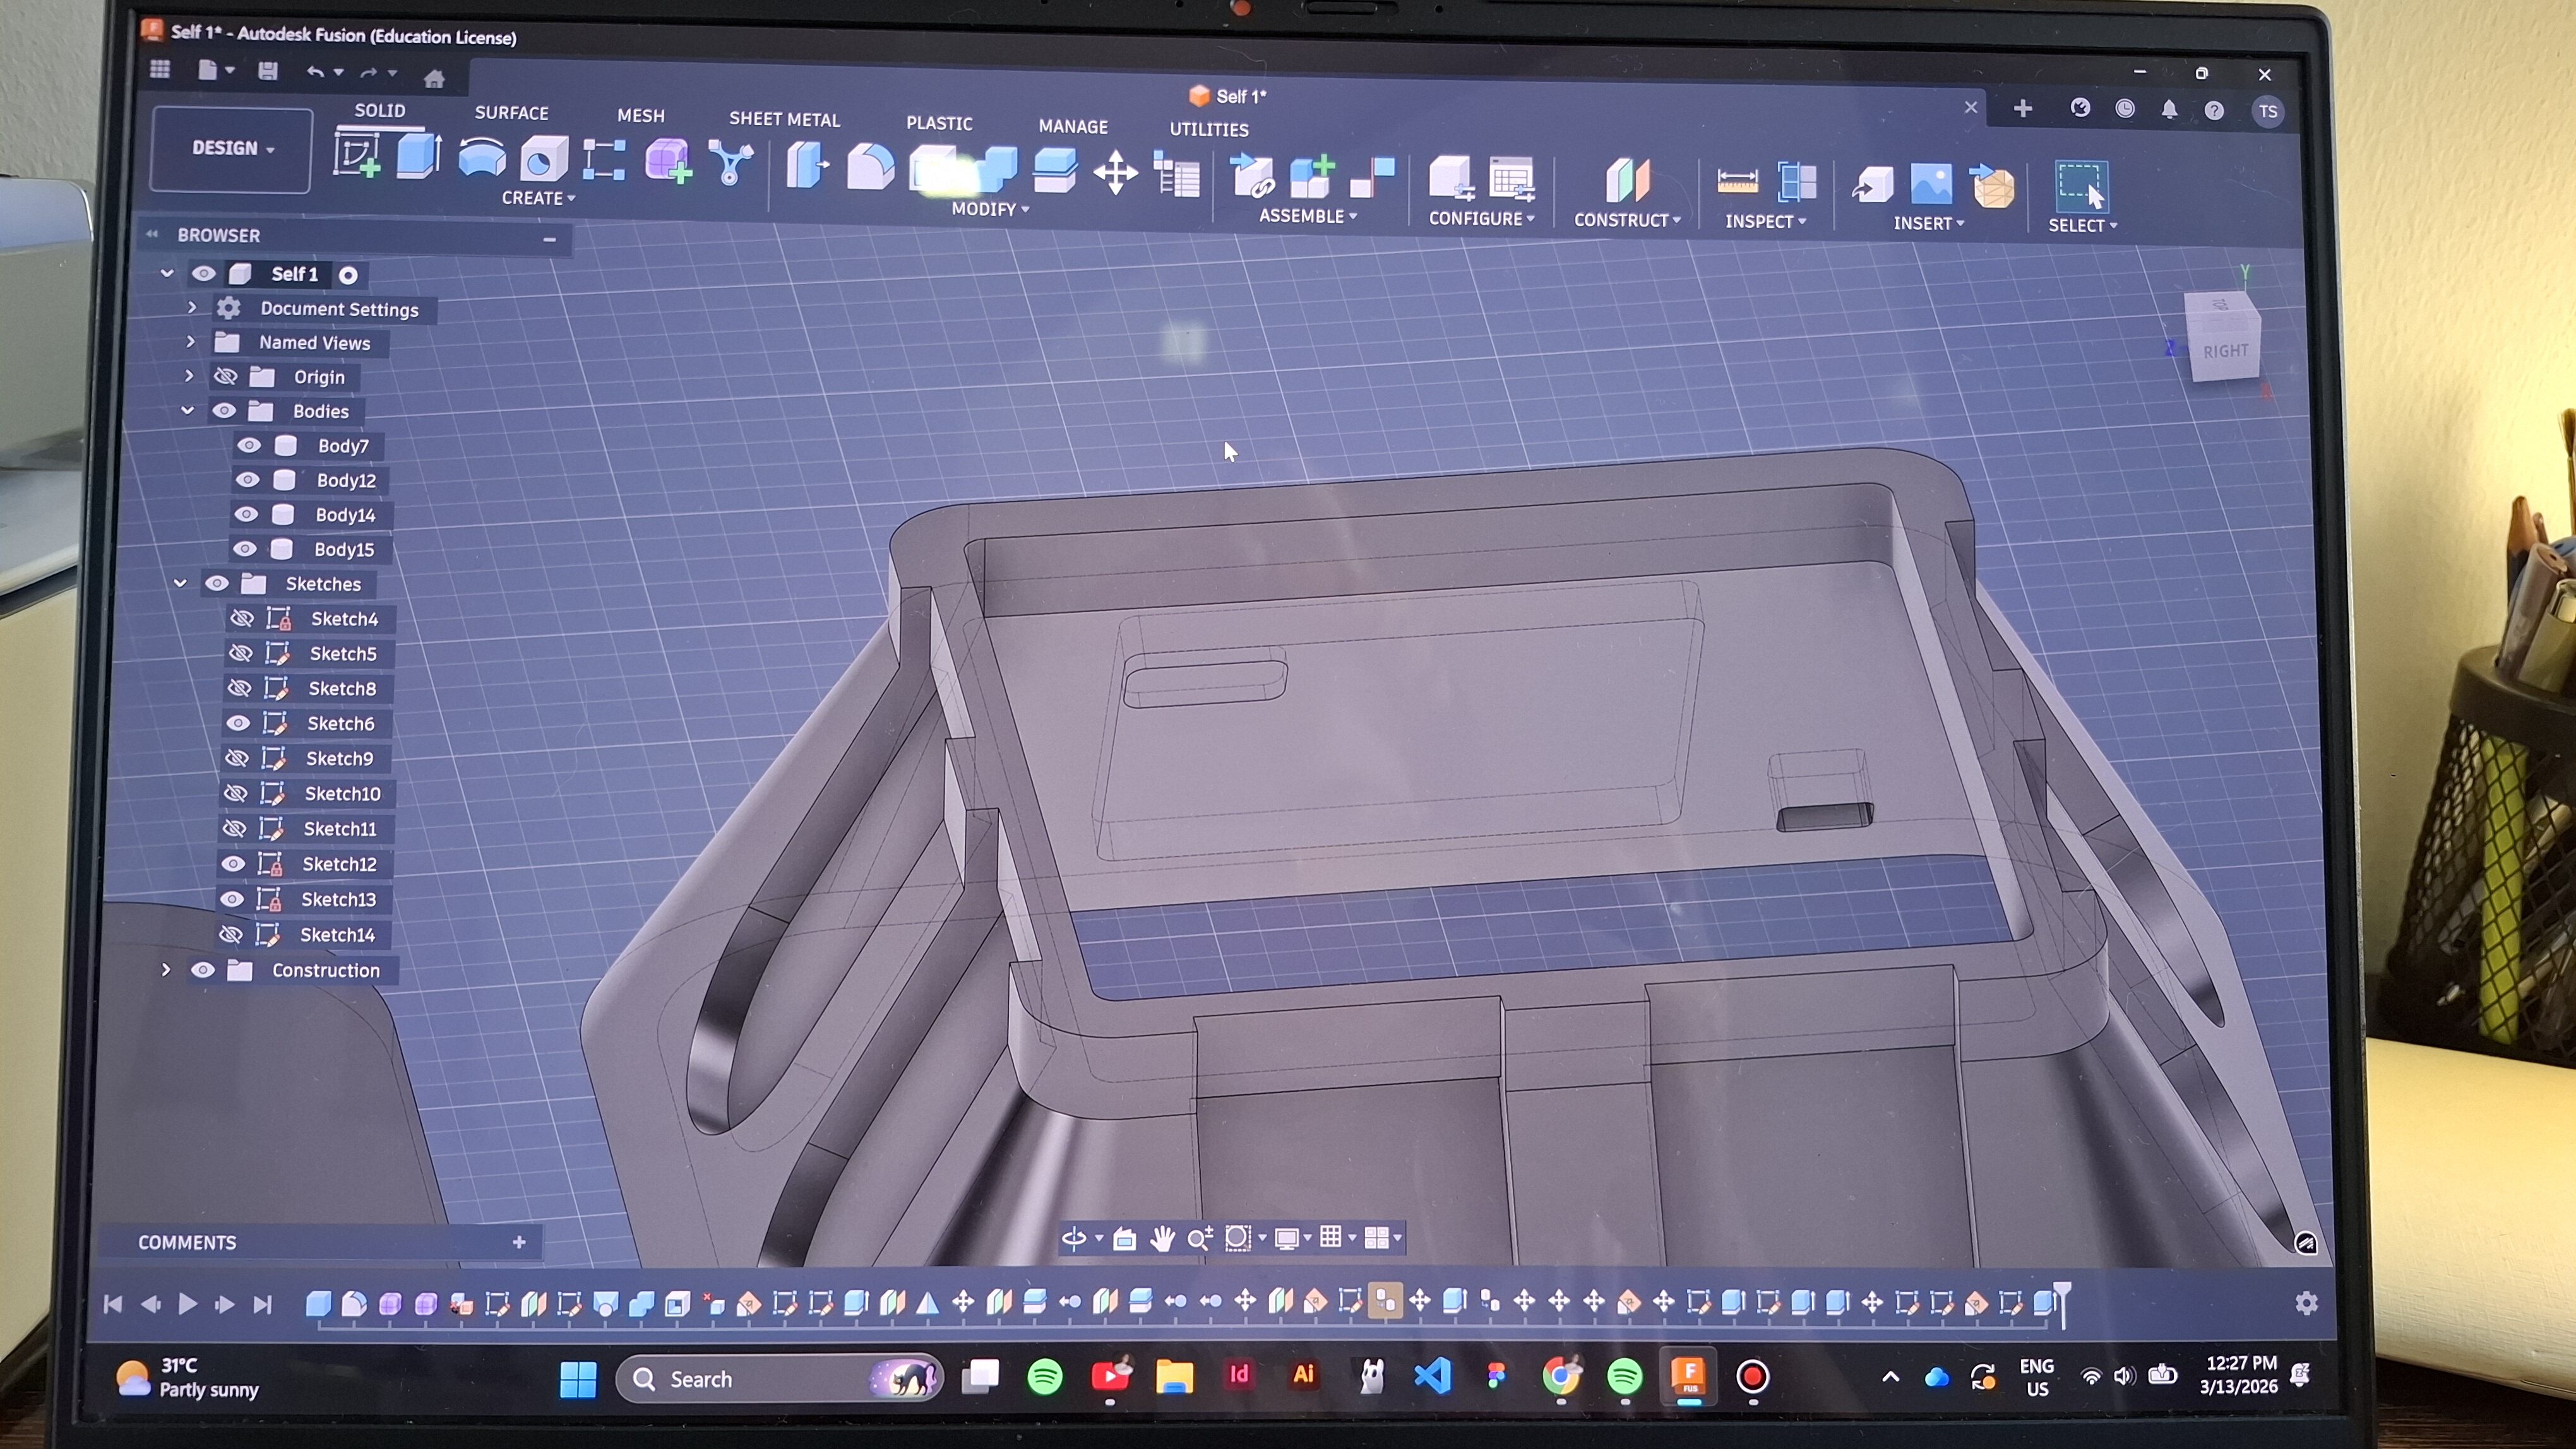The image size is (2576, 1449).
Task: Hide Body12 visibility eye
Action: 247,480
